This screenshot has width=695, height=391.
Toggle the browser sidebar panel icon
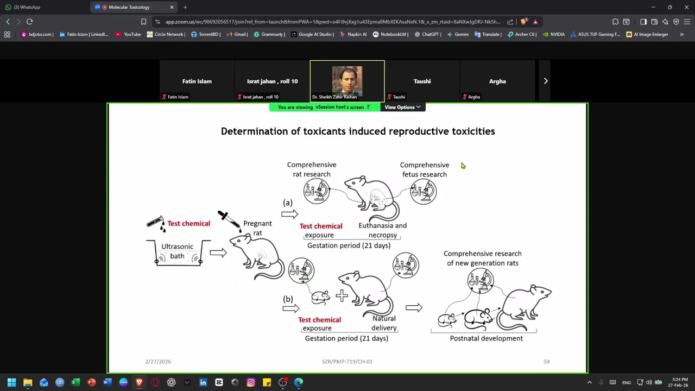coord(643,22)
